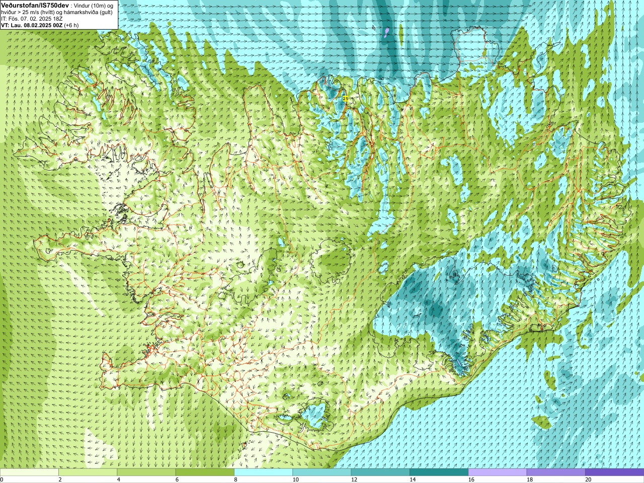Pick the 2–4 m/s light green swatch
Viewport: 644px width, 483px height.
click(88, 472)
